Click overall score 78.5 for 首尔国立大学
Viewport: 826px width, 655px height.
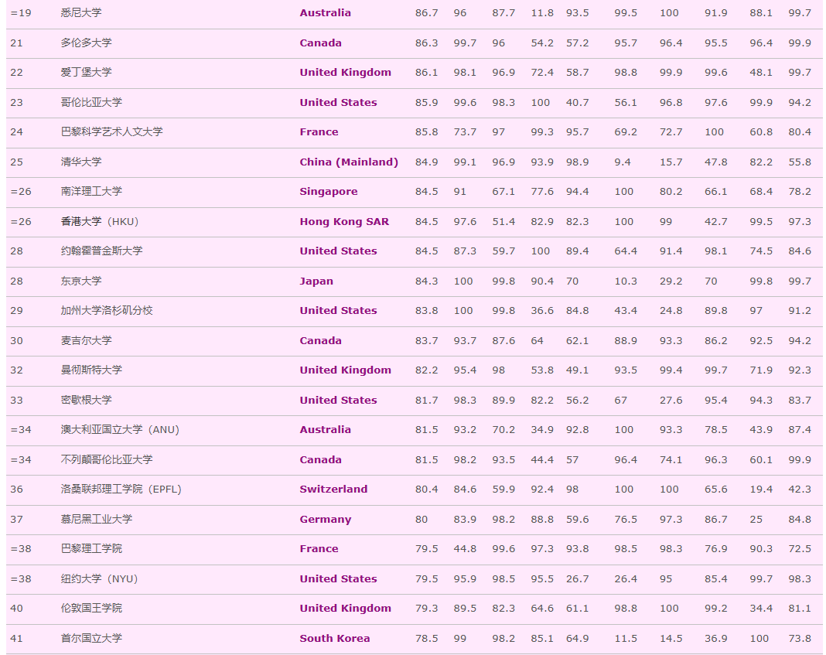tap(426, 638)
